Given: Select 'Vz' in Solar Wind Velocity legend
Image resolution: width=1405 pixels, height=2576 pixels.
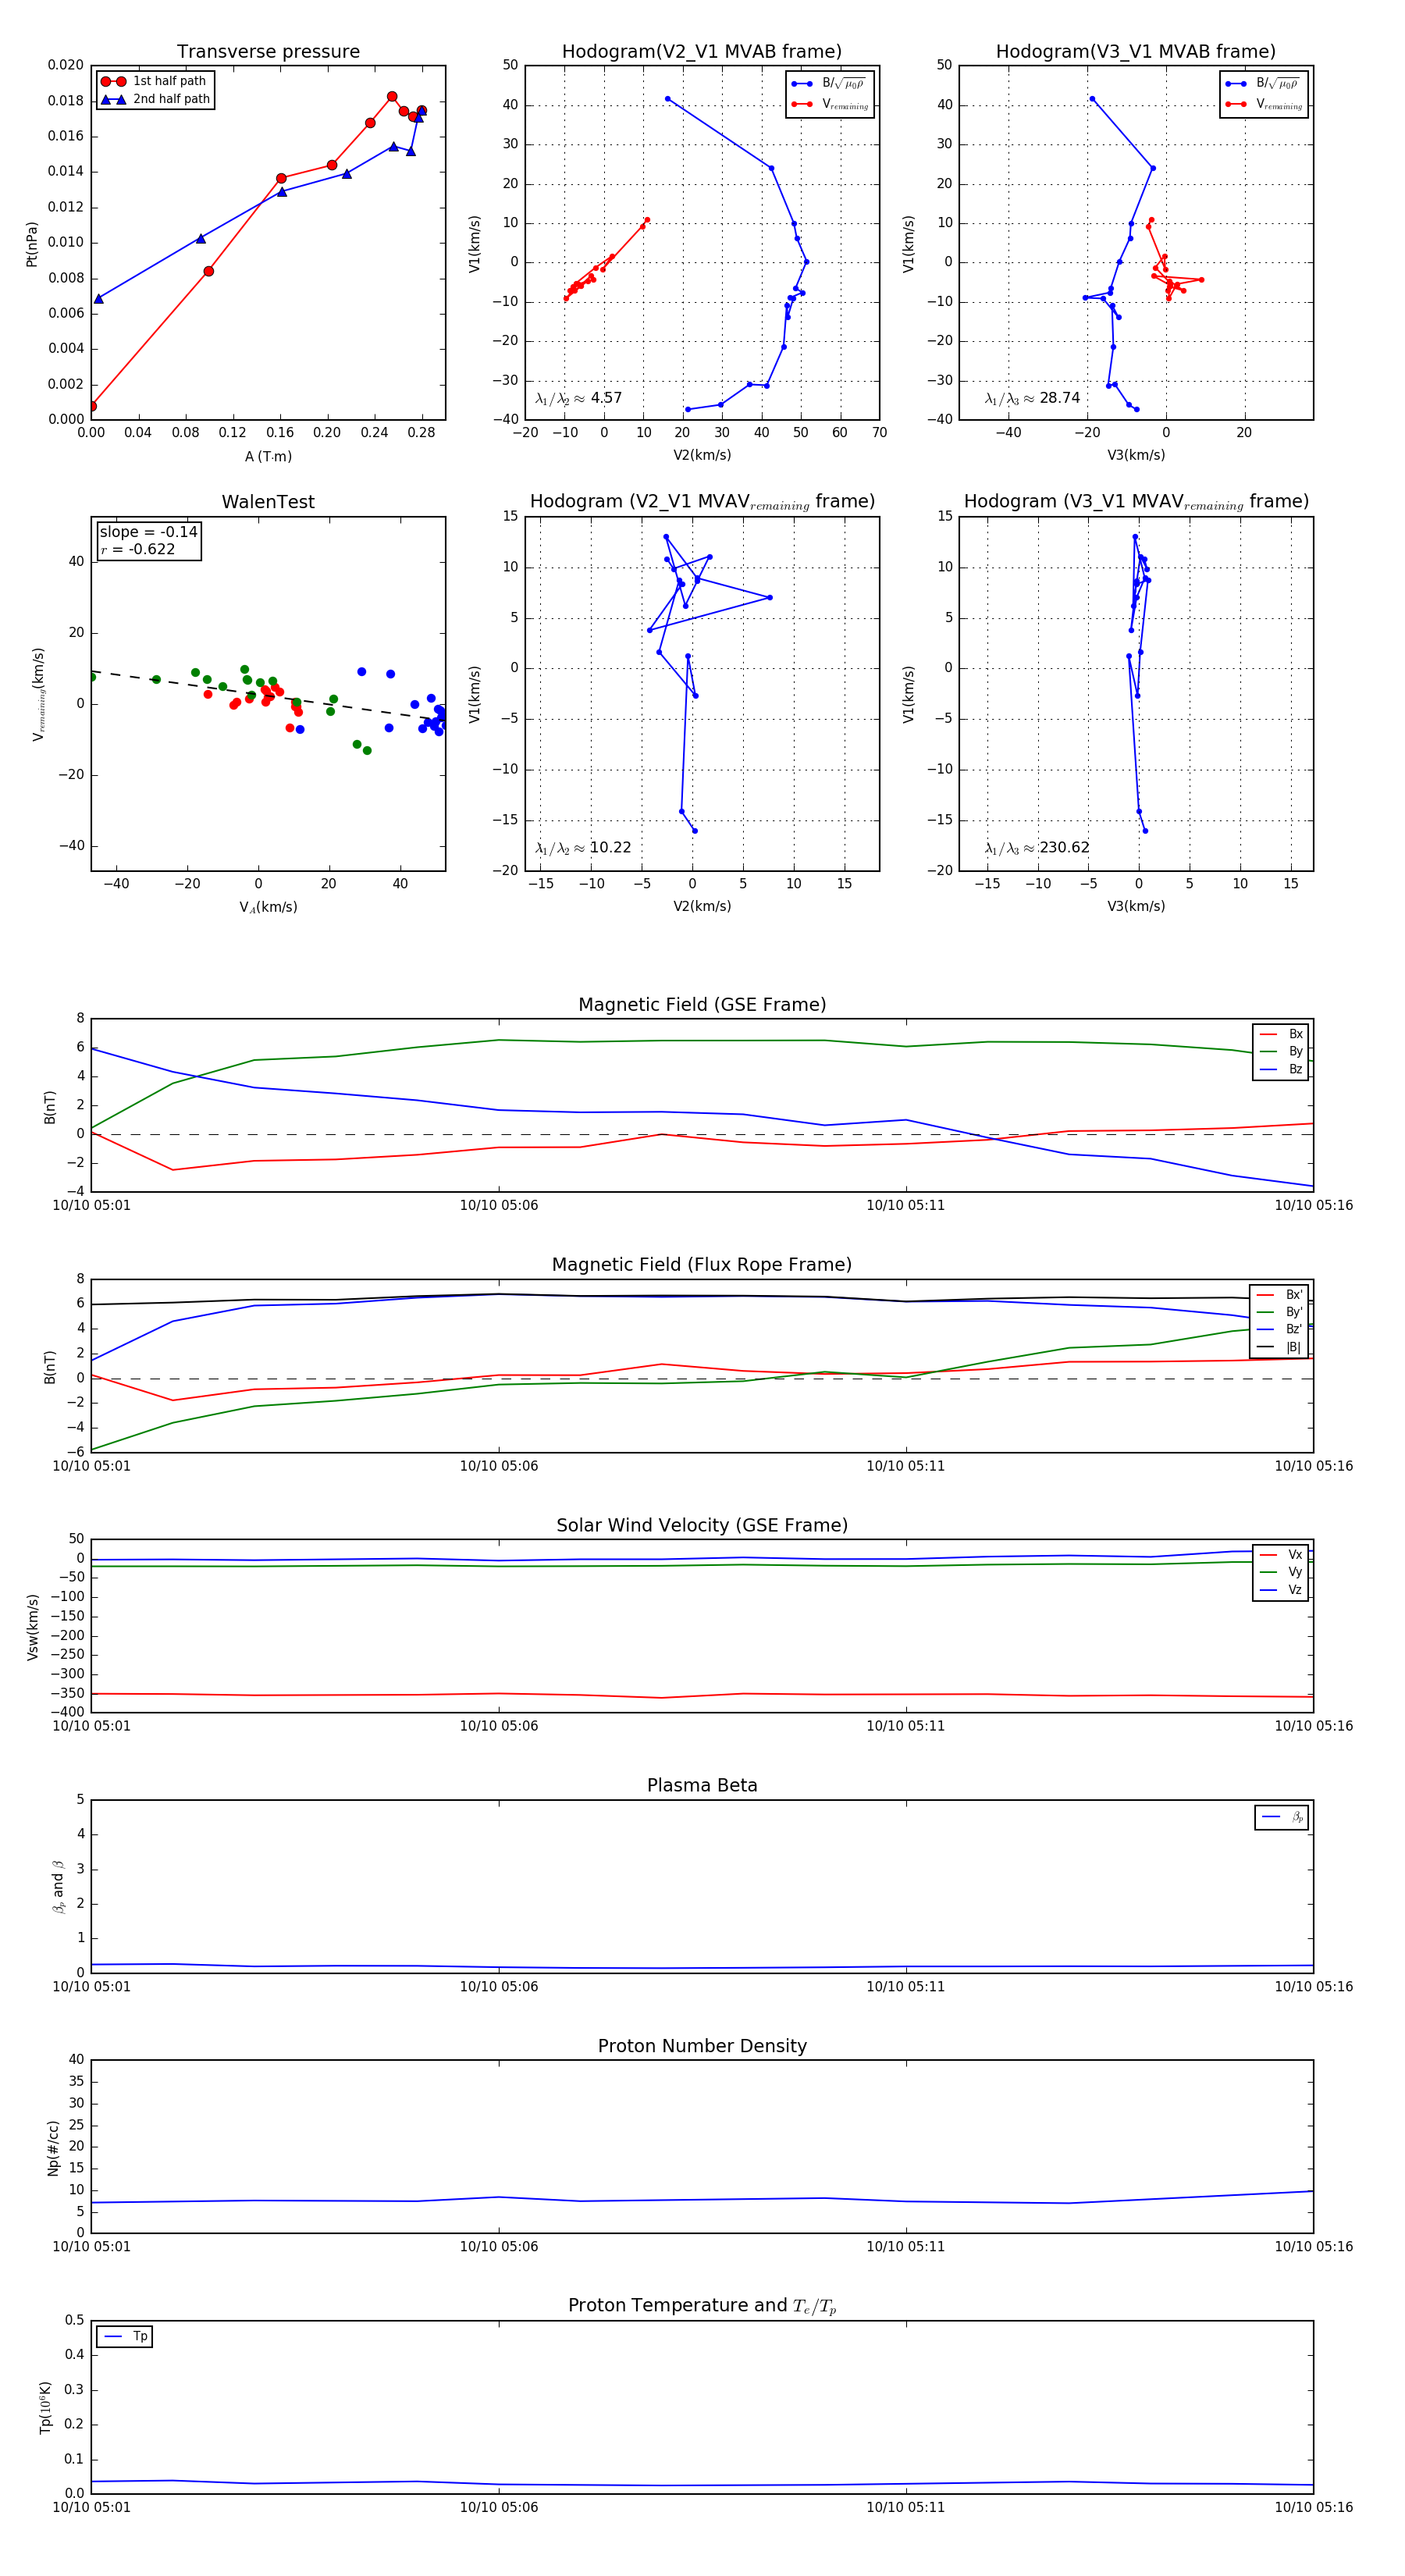Looking at the screenshot, I should (1281, 1589).
